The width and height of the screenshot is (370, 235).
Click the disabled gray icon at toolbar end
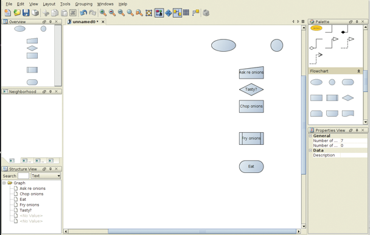coord(206,13)
